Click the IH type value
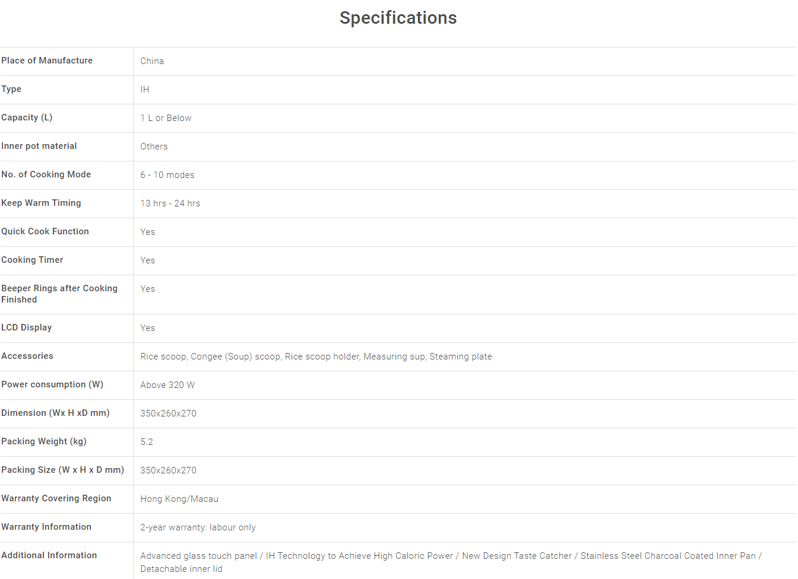798x579 pixels. [x=145, y=90]
